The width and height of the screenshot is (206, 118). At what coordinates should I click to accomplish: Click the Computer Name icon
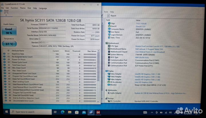coord(109,29)
